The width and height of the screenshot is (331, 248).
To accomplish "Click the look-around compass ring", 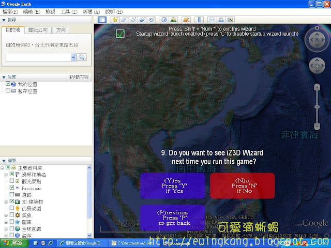I will click(317, 40).
